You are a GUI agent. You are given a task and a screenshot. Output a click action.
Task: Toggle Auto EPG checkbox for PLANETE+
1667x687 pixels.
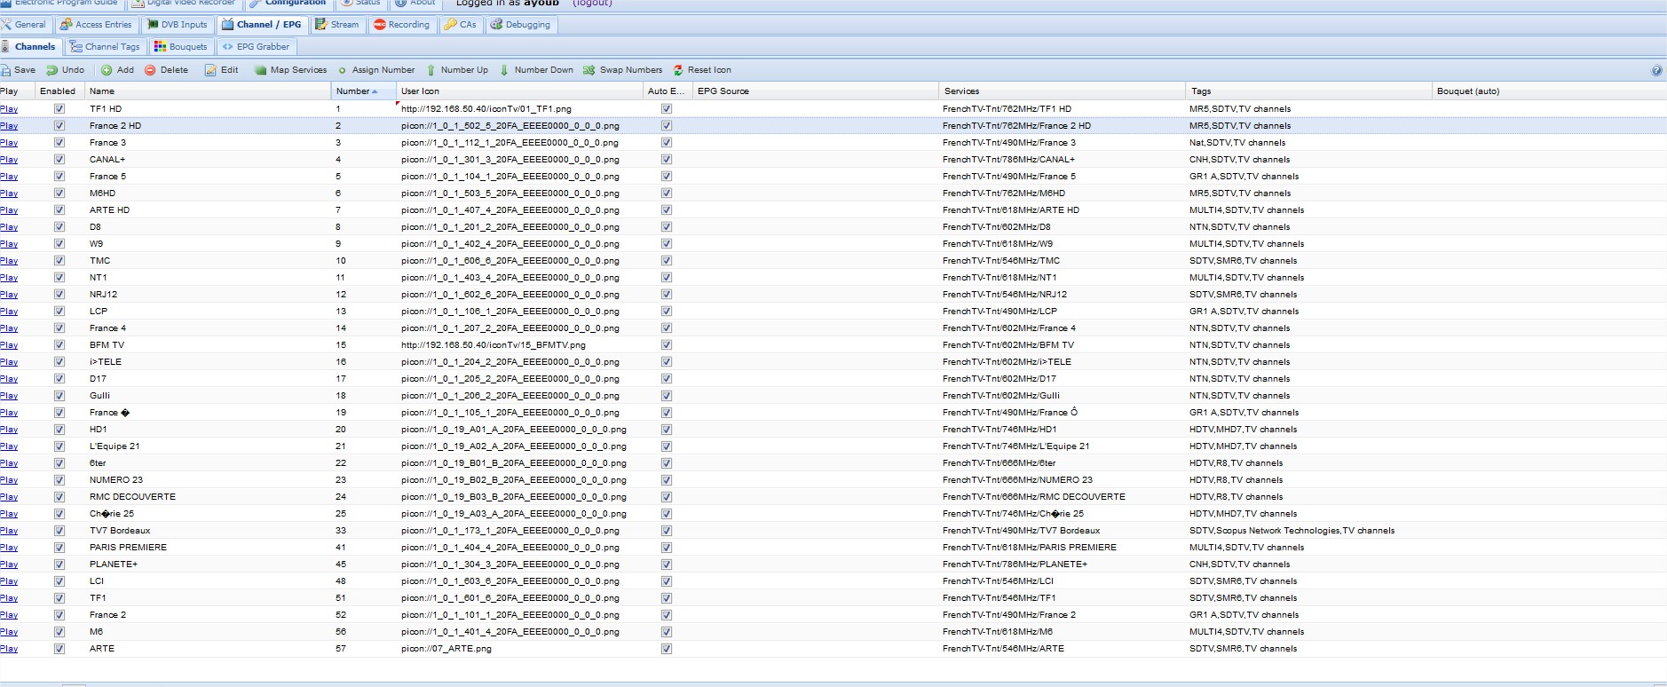(x=667, y=565)
